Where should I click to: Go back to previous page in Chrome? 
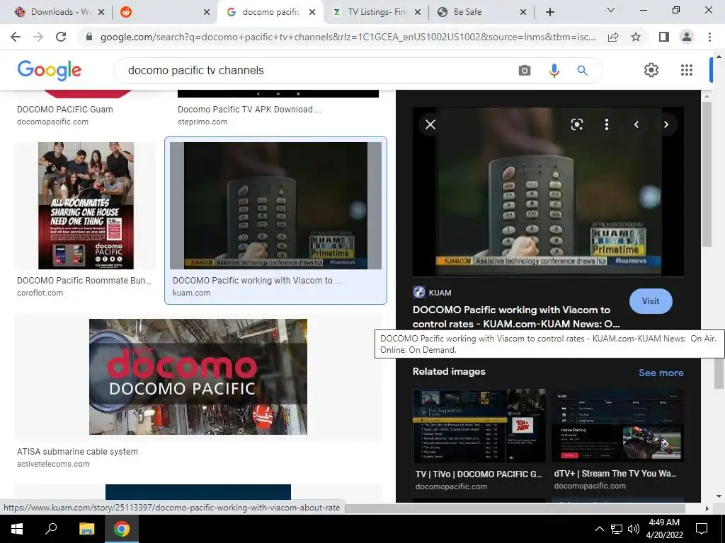16,37
